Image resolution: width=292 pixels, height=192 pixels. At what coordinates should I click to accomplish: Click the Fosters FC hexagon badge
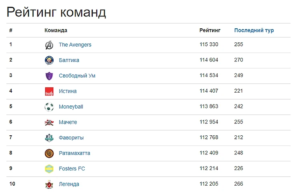point(49,169)
